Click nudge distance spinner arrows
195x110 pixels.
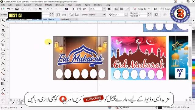coord(126,15)
